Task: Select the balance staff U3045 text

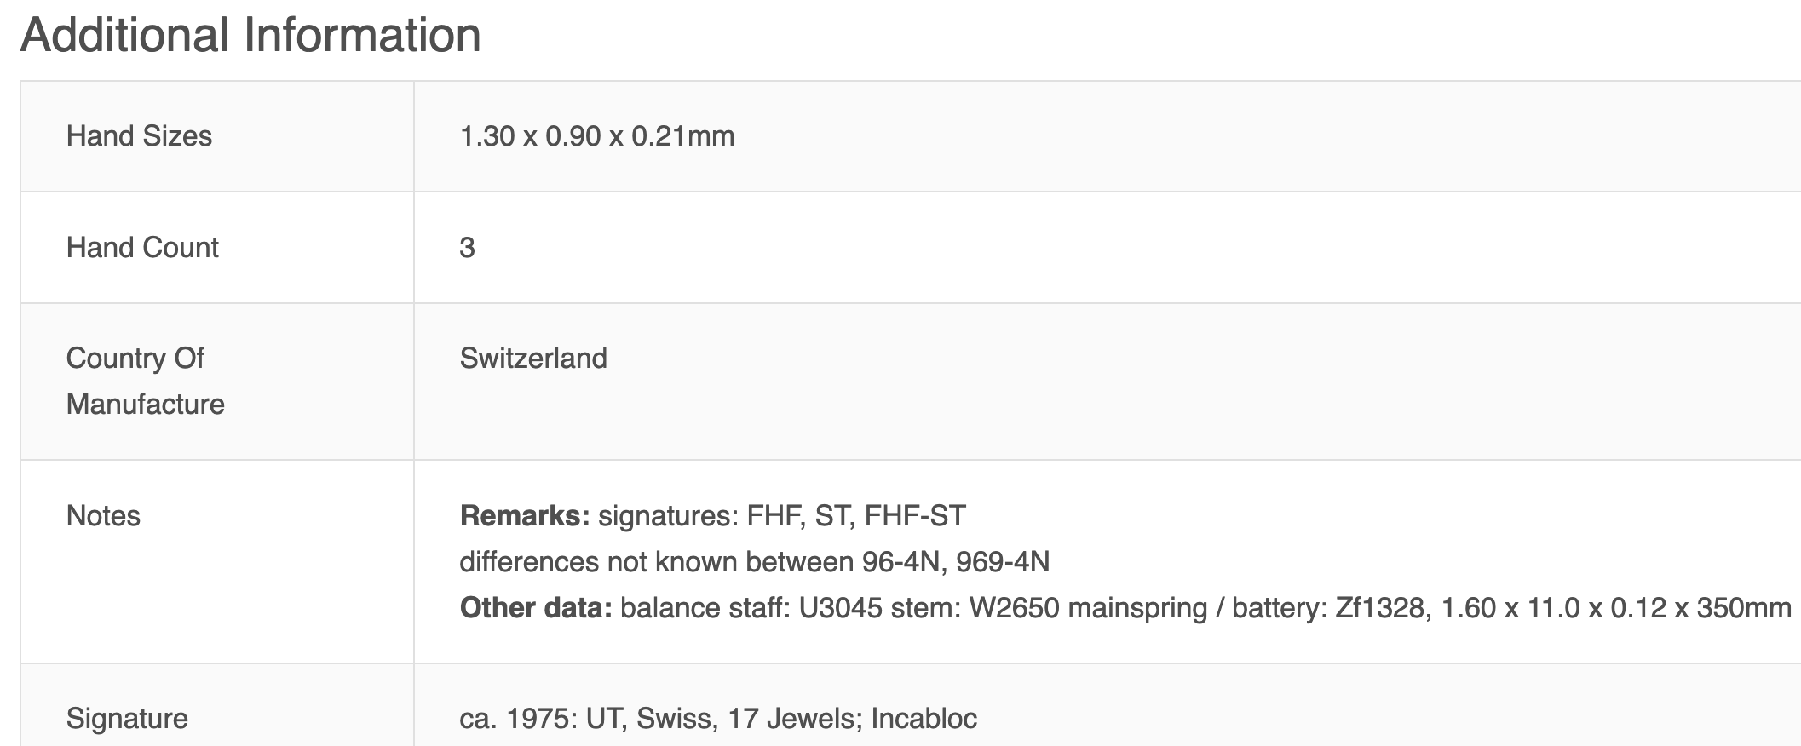Action: [751, 608]
